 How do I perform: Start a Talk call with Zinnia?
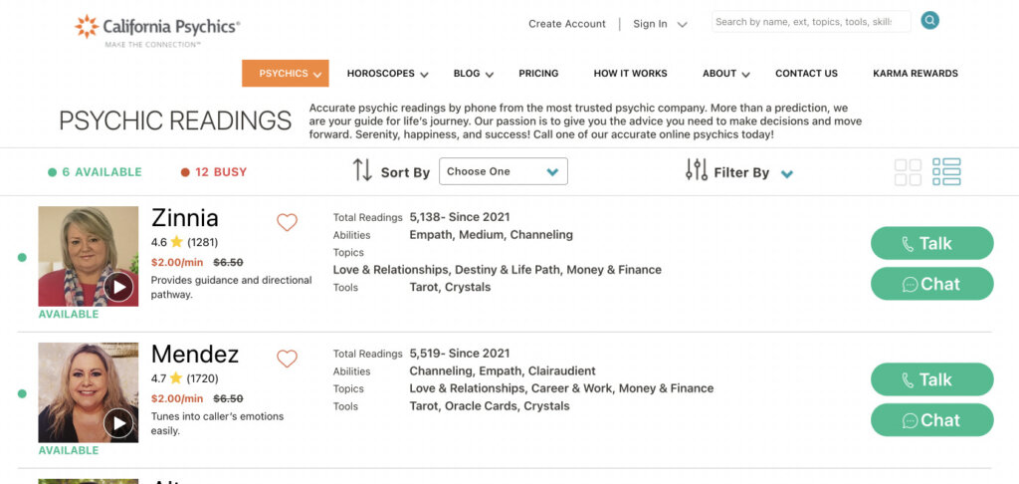click(931, 243)
